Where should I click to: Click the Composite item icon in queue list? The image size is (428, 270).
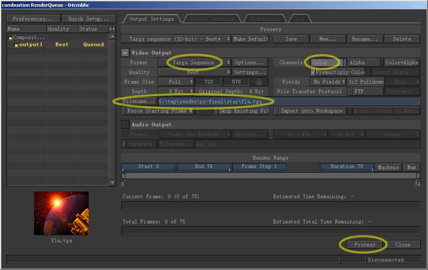[x=10, y=38]
